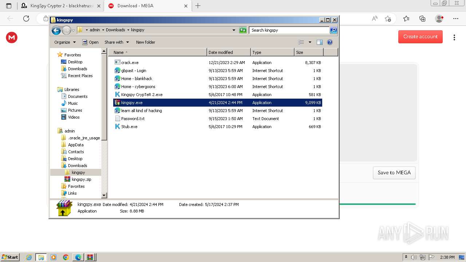466x262 pixels.
Task: Click the navigation pane scroll down arrow
Action: [104, 196]
